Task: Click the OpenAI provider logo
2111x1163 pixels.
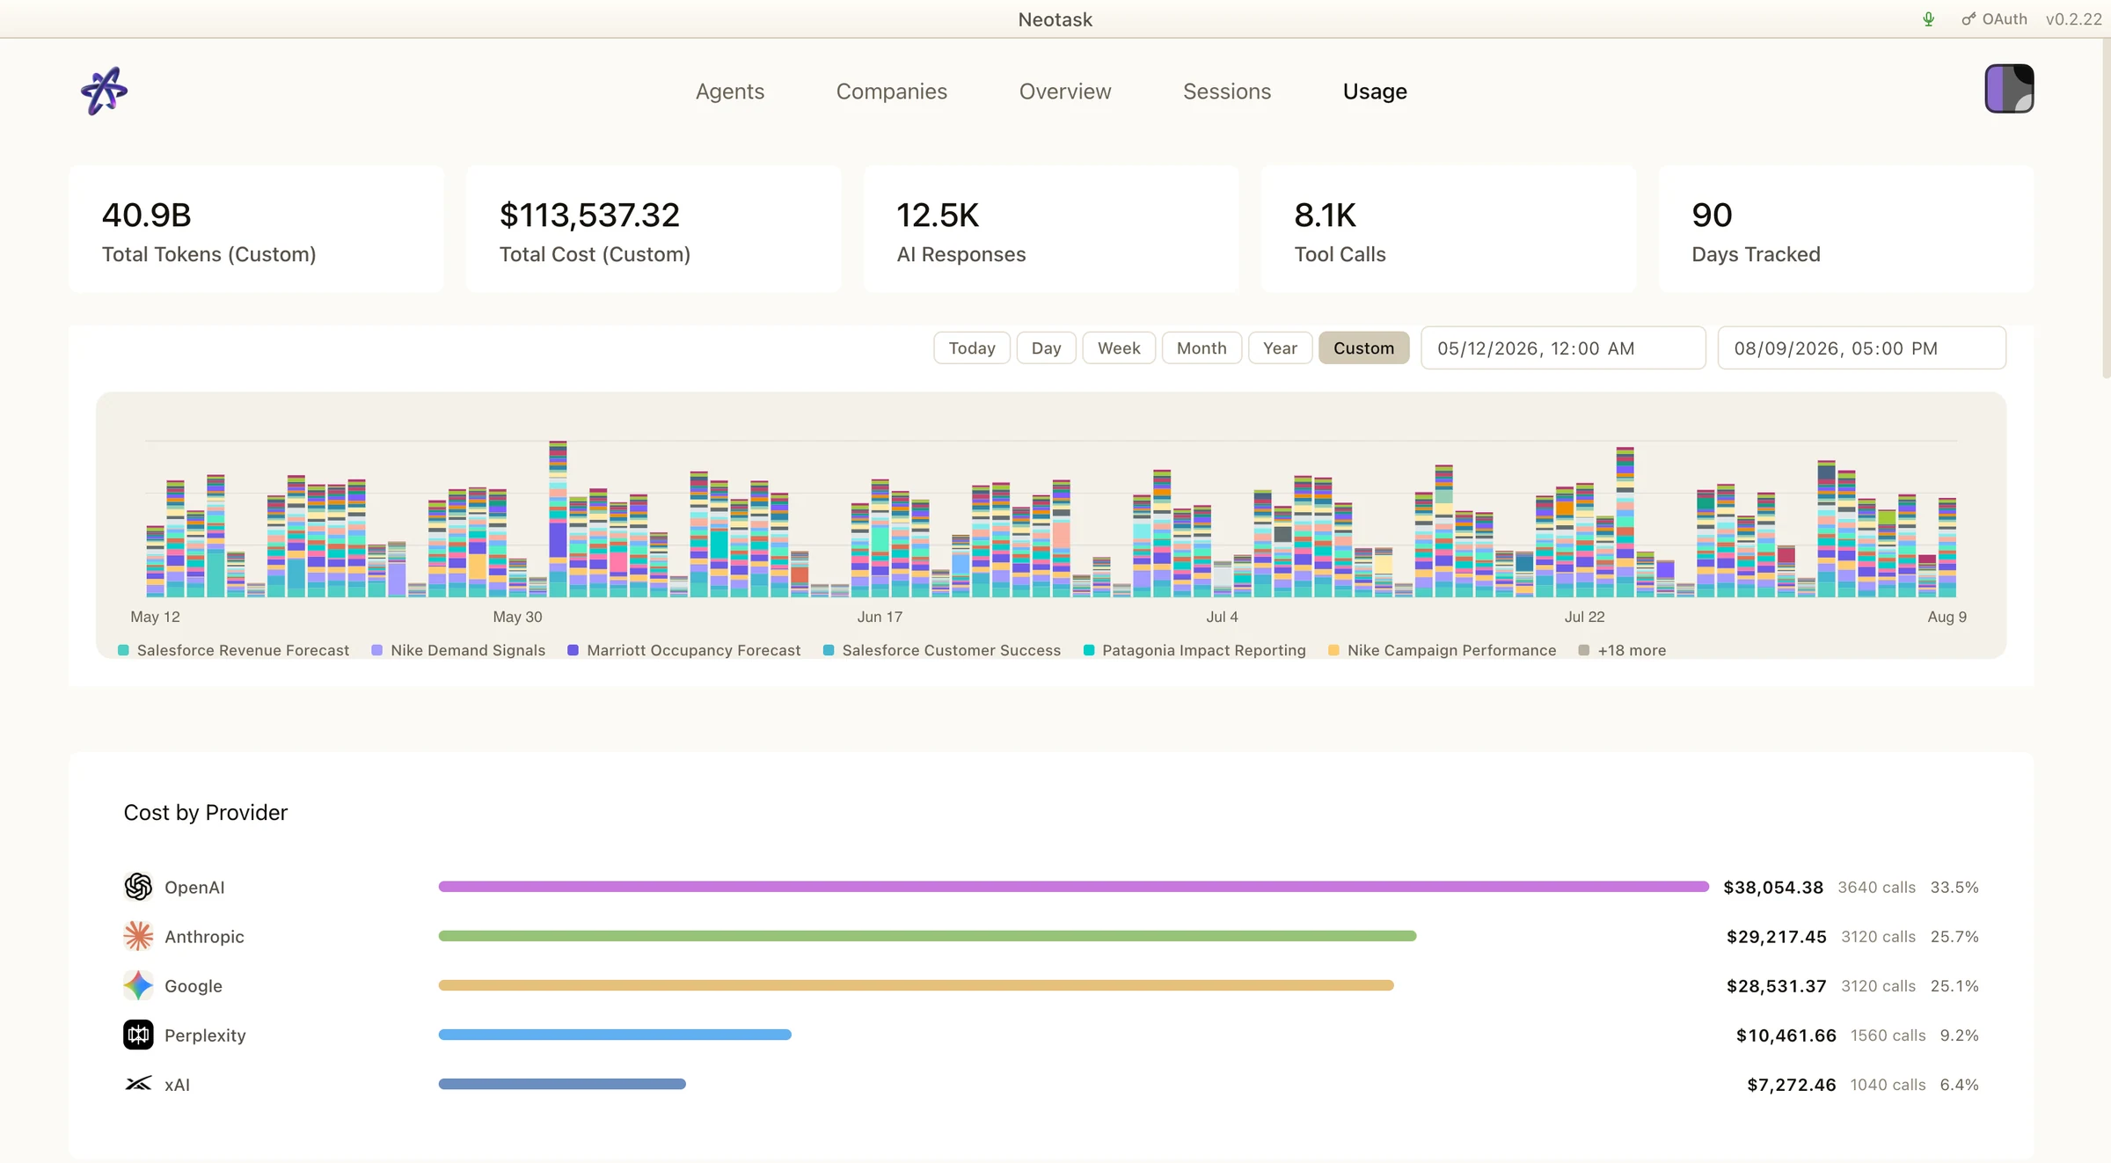Action: [x=138, y=887]
